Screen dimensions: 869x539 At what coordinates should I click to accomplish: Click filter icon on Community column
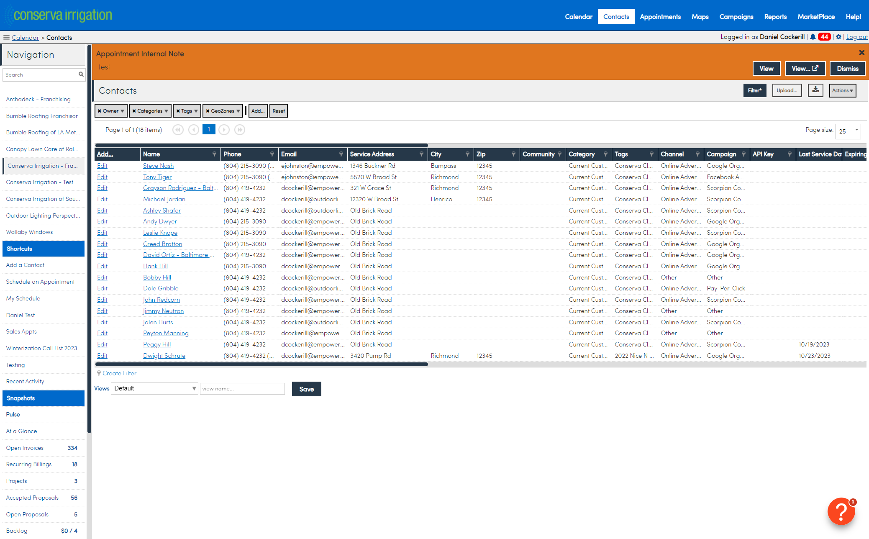[559, 154]
